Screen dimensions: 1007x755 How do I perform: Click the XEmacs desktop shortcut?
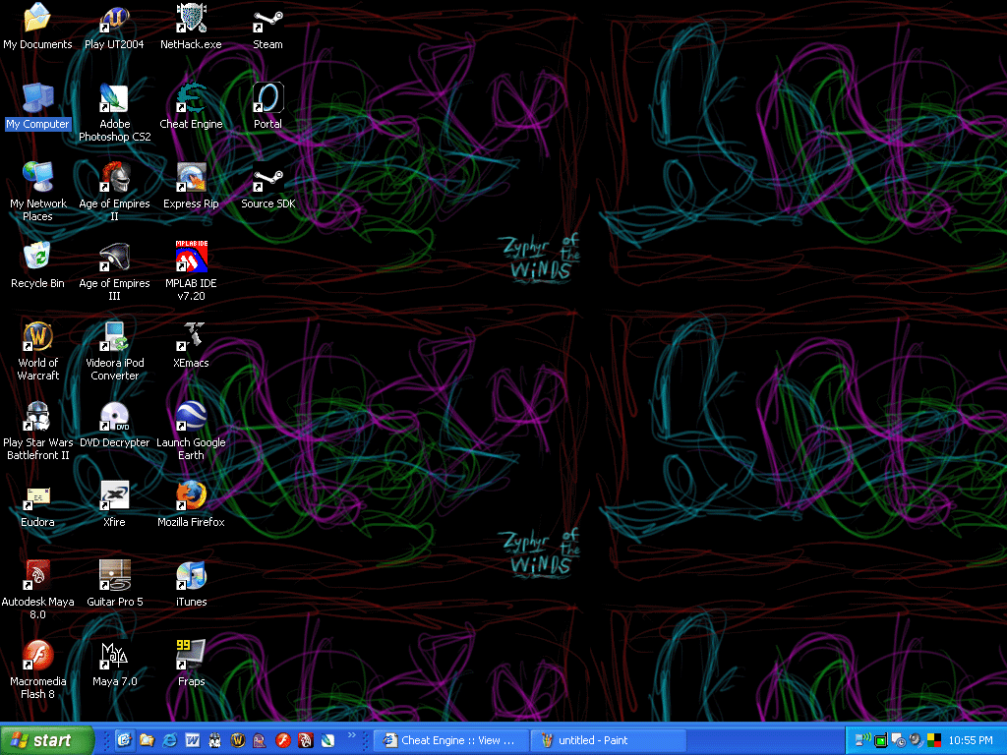tap(191, 345)
